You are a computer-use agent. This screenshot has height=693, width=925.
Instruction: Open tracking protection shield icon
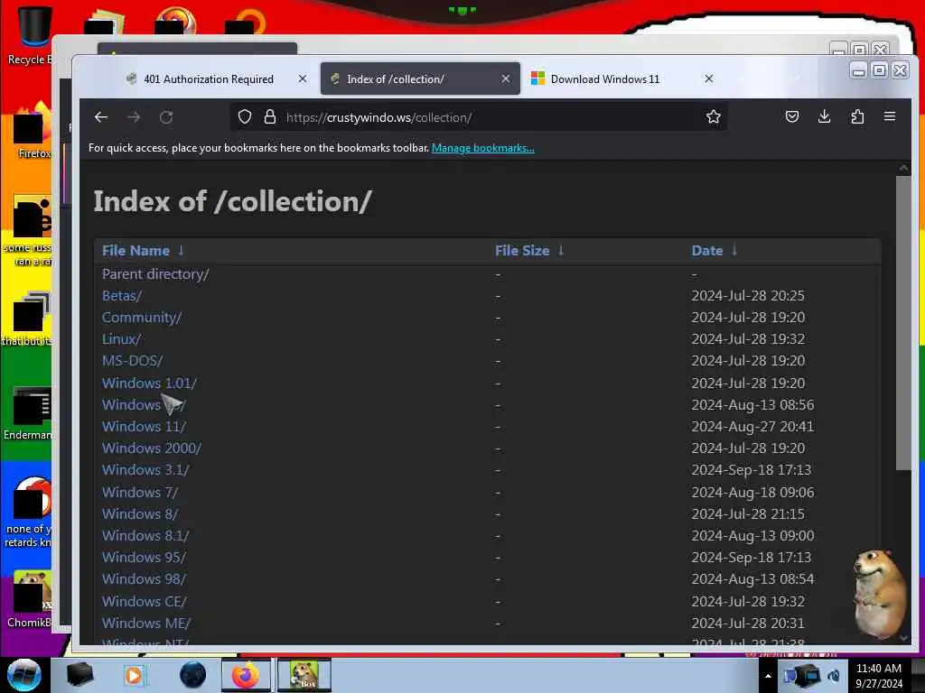click(245, 116)
